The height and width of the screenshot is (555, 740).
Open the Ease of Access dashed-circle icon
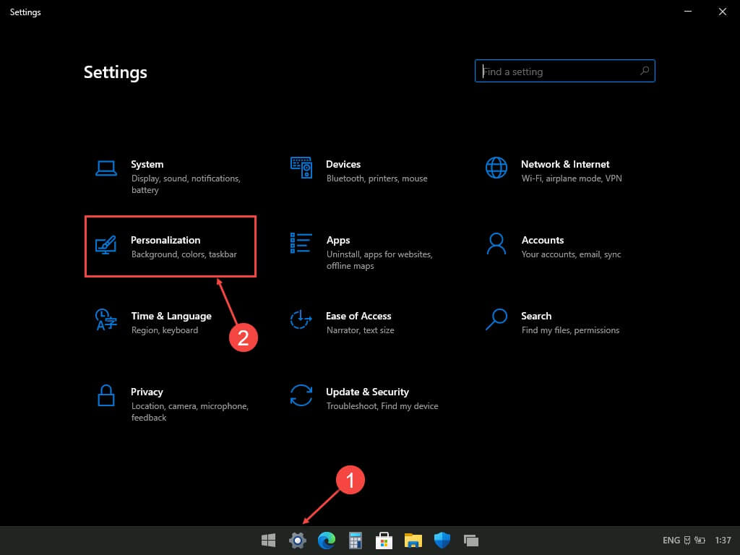click(301, 319)
